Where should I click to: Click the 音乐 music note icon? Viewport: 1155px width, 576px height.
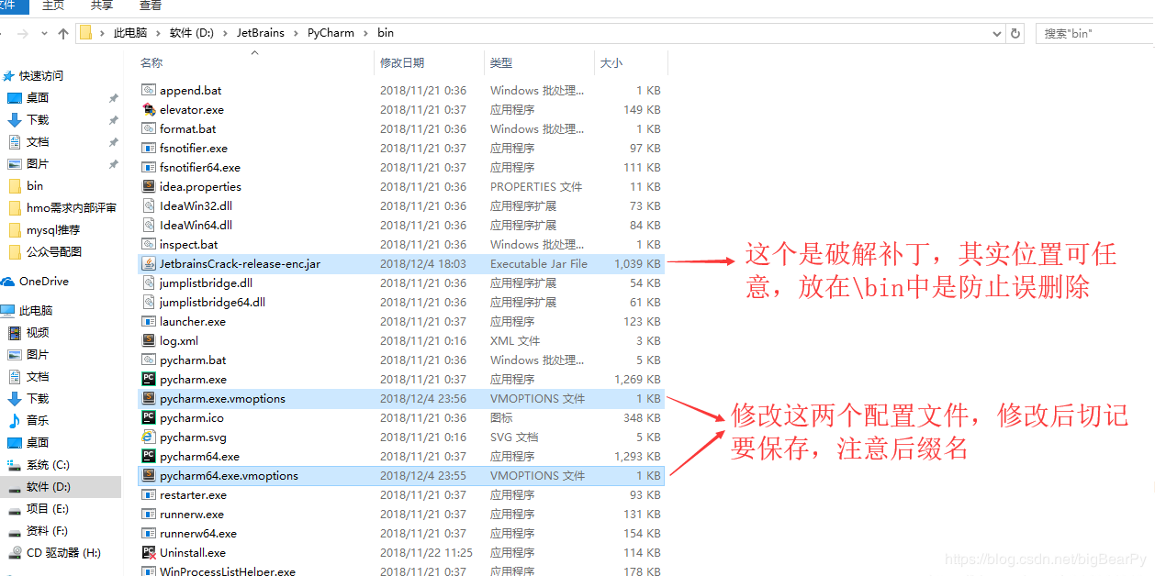click(15, 420)
